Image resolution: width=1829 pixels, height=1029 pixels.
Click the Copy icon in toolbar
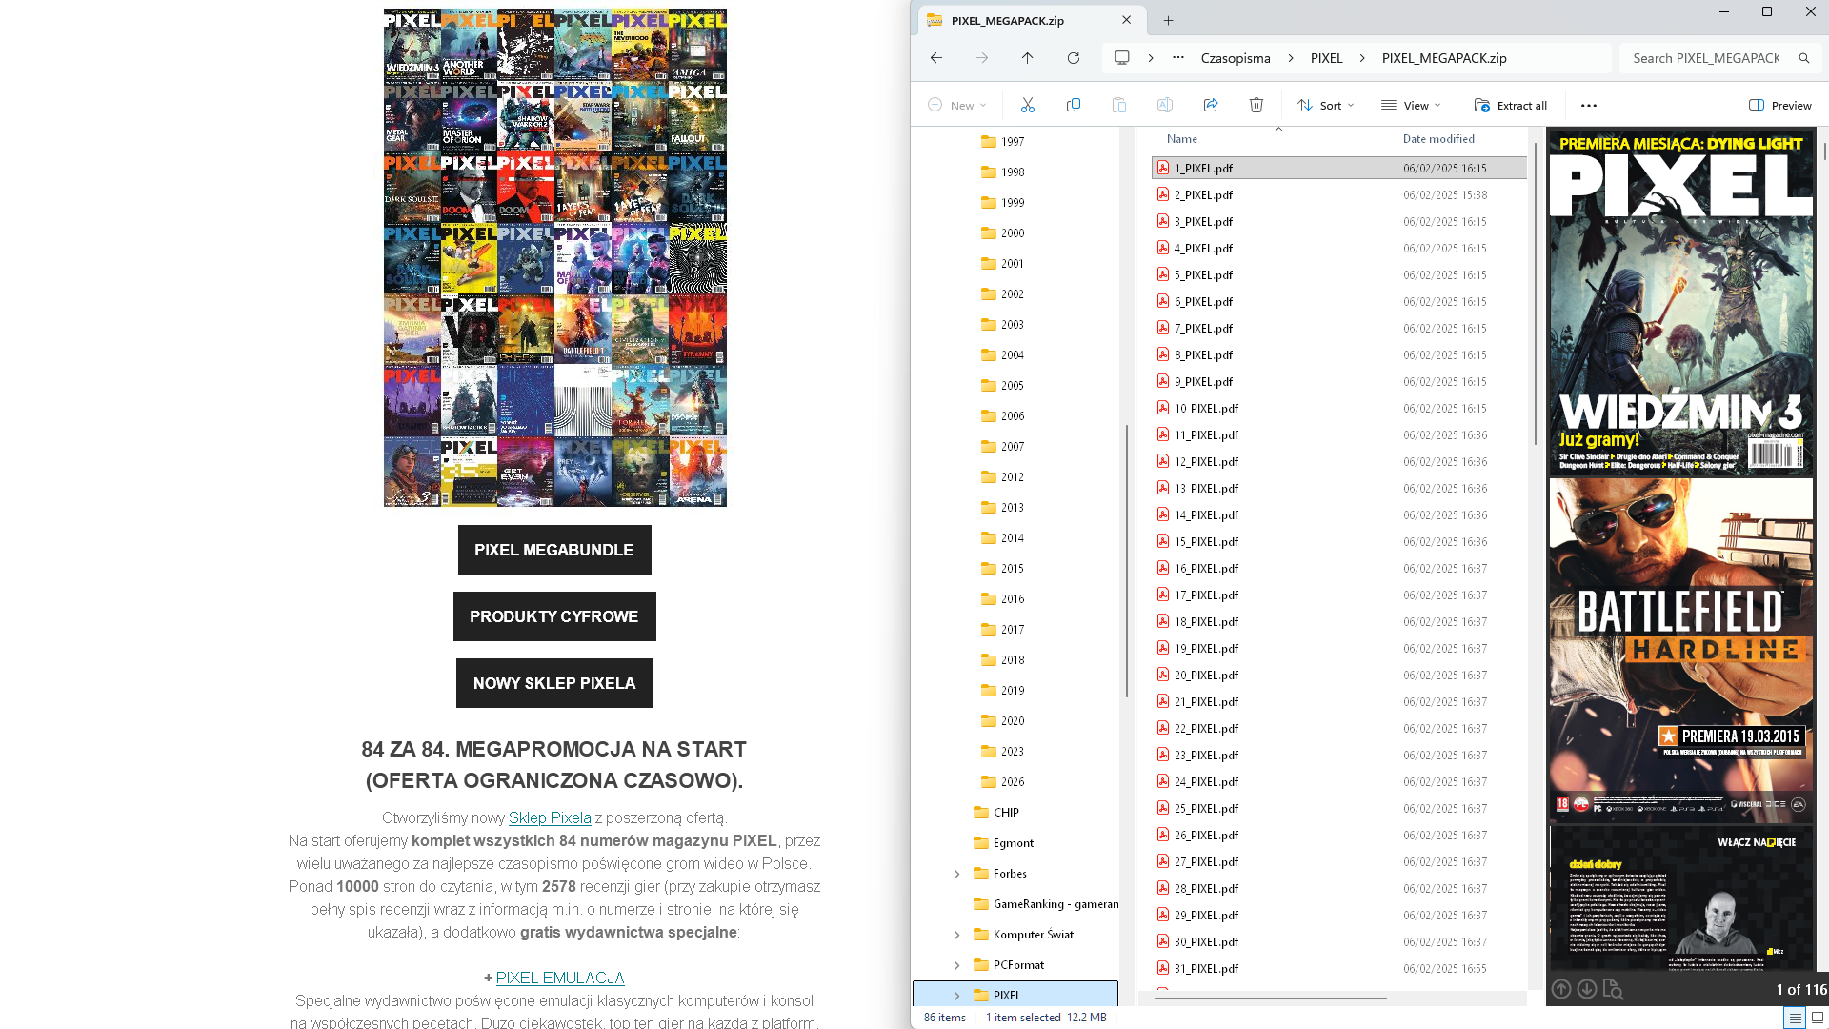tap(1074, 105)
